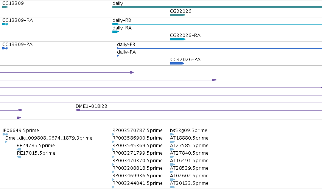
Task: Click the RP003470370.5prime label
Action: tap(137, 161)
